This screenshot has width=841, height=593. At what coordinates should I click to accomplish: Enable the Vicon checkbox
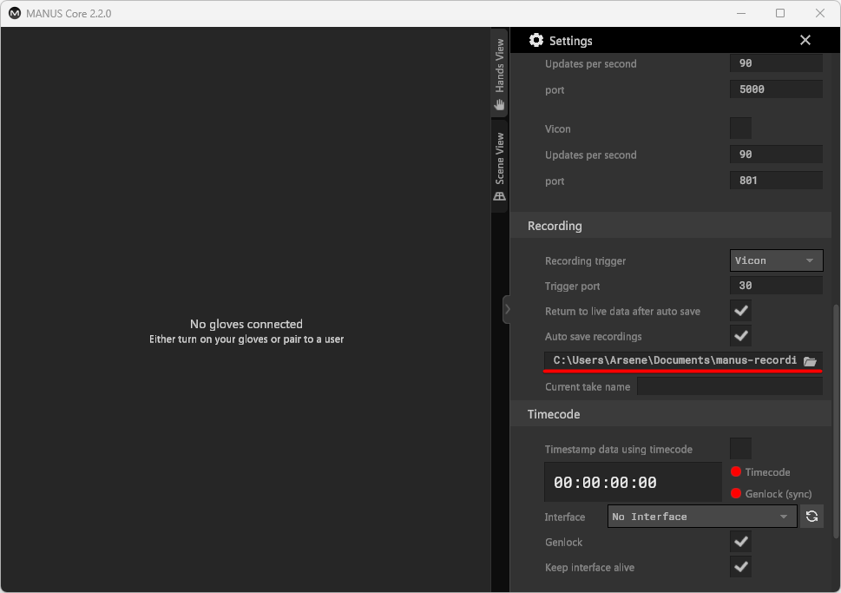(740, 128)
